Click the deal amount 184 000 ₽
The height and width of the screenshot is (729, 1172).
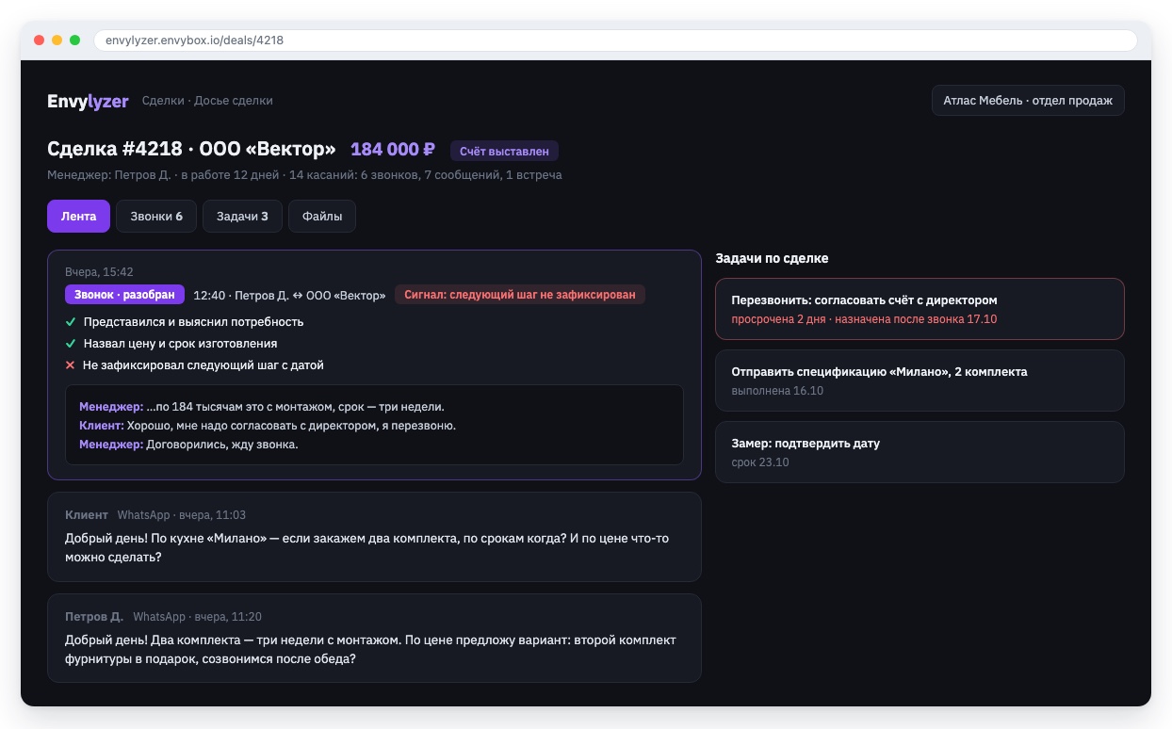(393, 150)
